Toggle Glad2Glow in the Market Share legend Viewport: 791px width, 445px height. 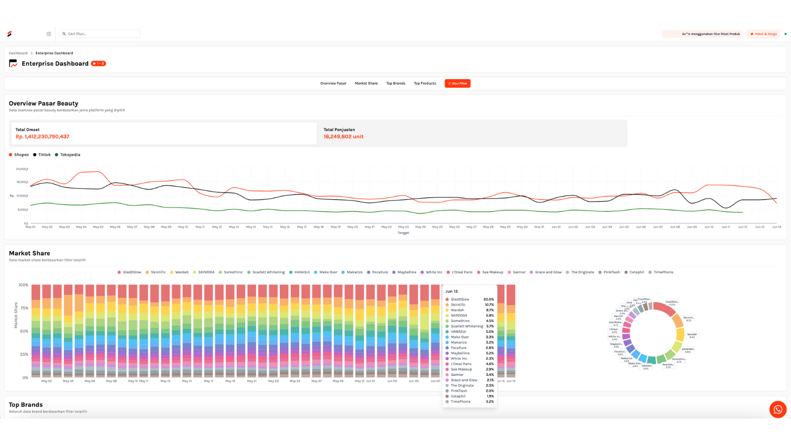(130, 272)
